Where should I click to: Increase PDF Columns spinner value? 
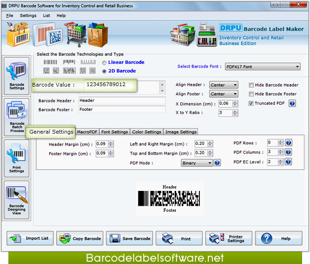click(280, 151)
